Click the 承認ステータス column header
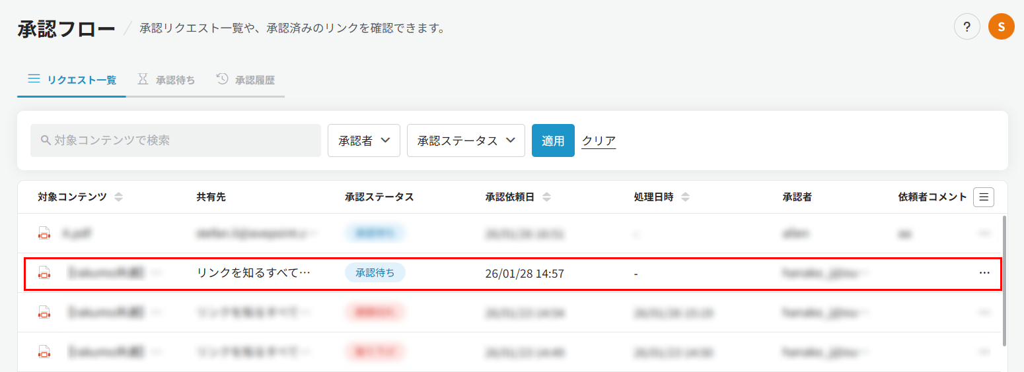Image resolution: width=1024 pixels, height=372 pixels. tap(379, 197)
